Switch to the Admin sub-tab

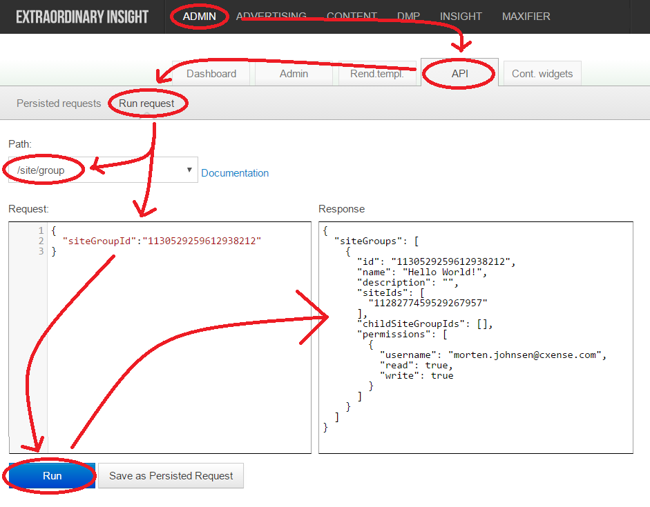pyautogui.click(x=294, y=74)
